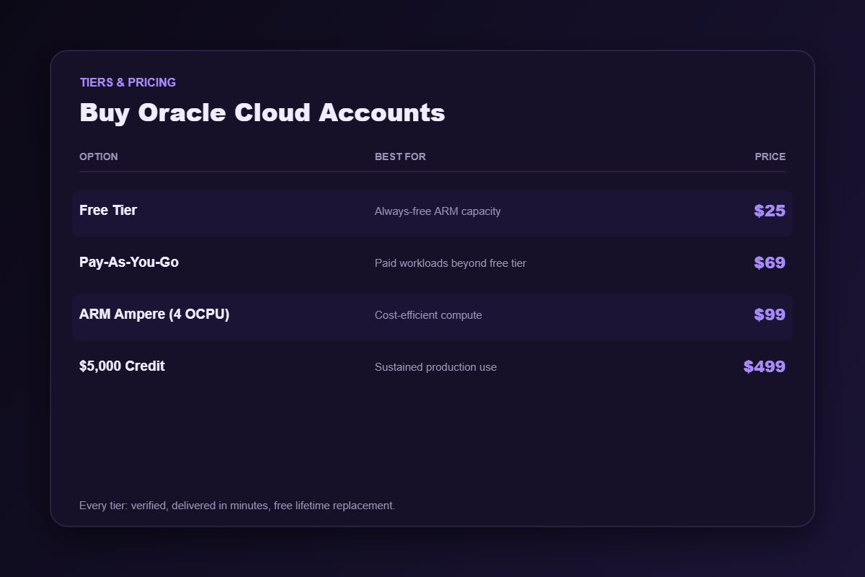Click the PRICE column header

[771, 157]
